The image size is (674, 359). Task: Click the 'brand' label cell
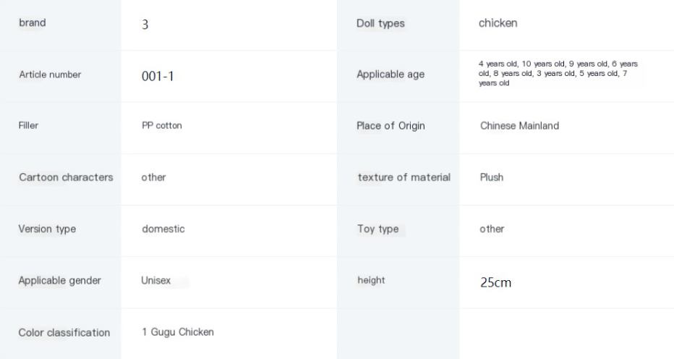32,22
